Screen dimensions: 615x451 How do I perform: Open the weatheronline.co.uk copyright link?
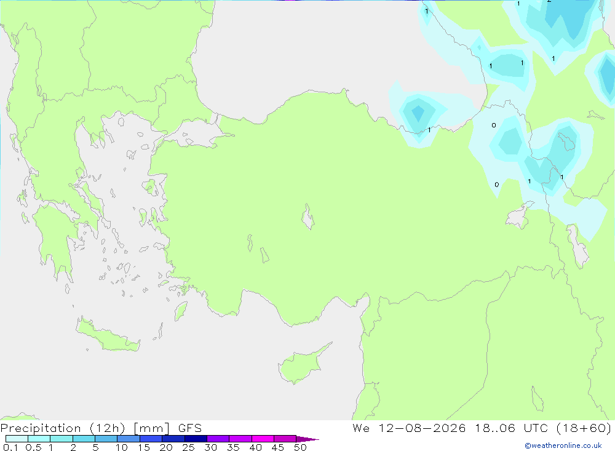pyautogui.click(x=563, y=445)
